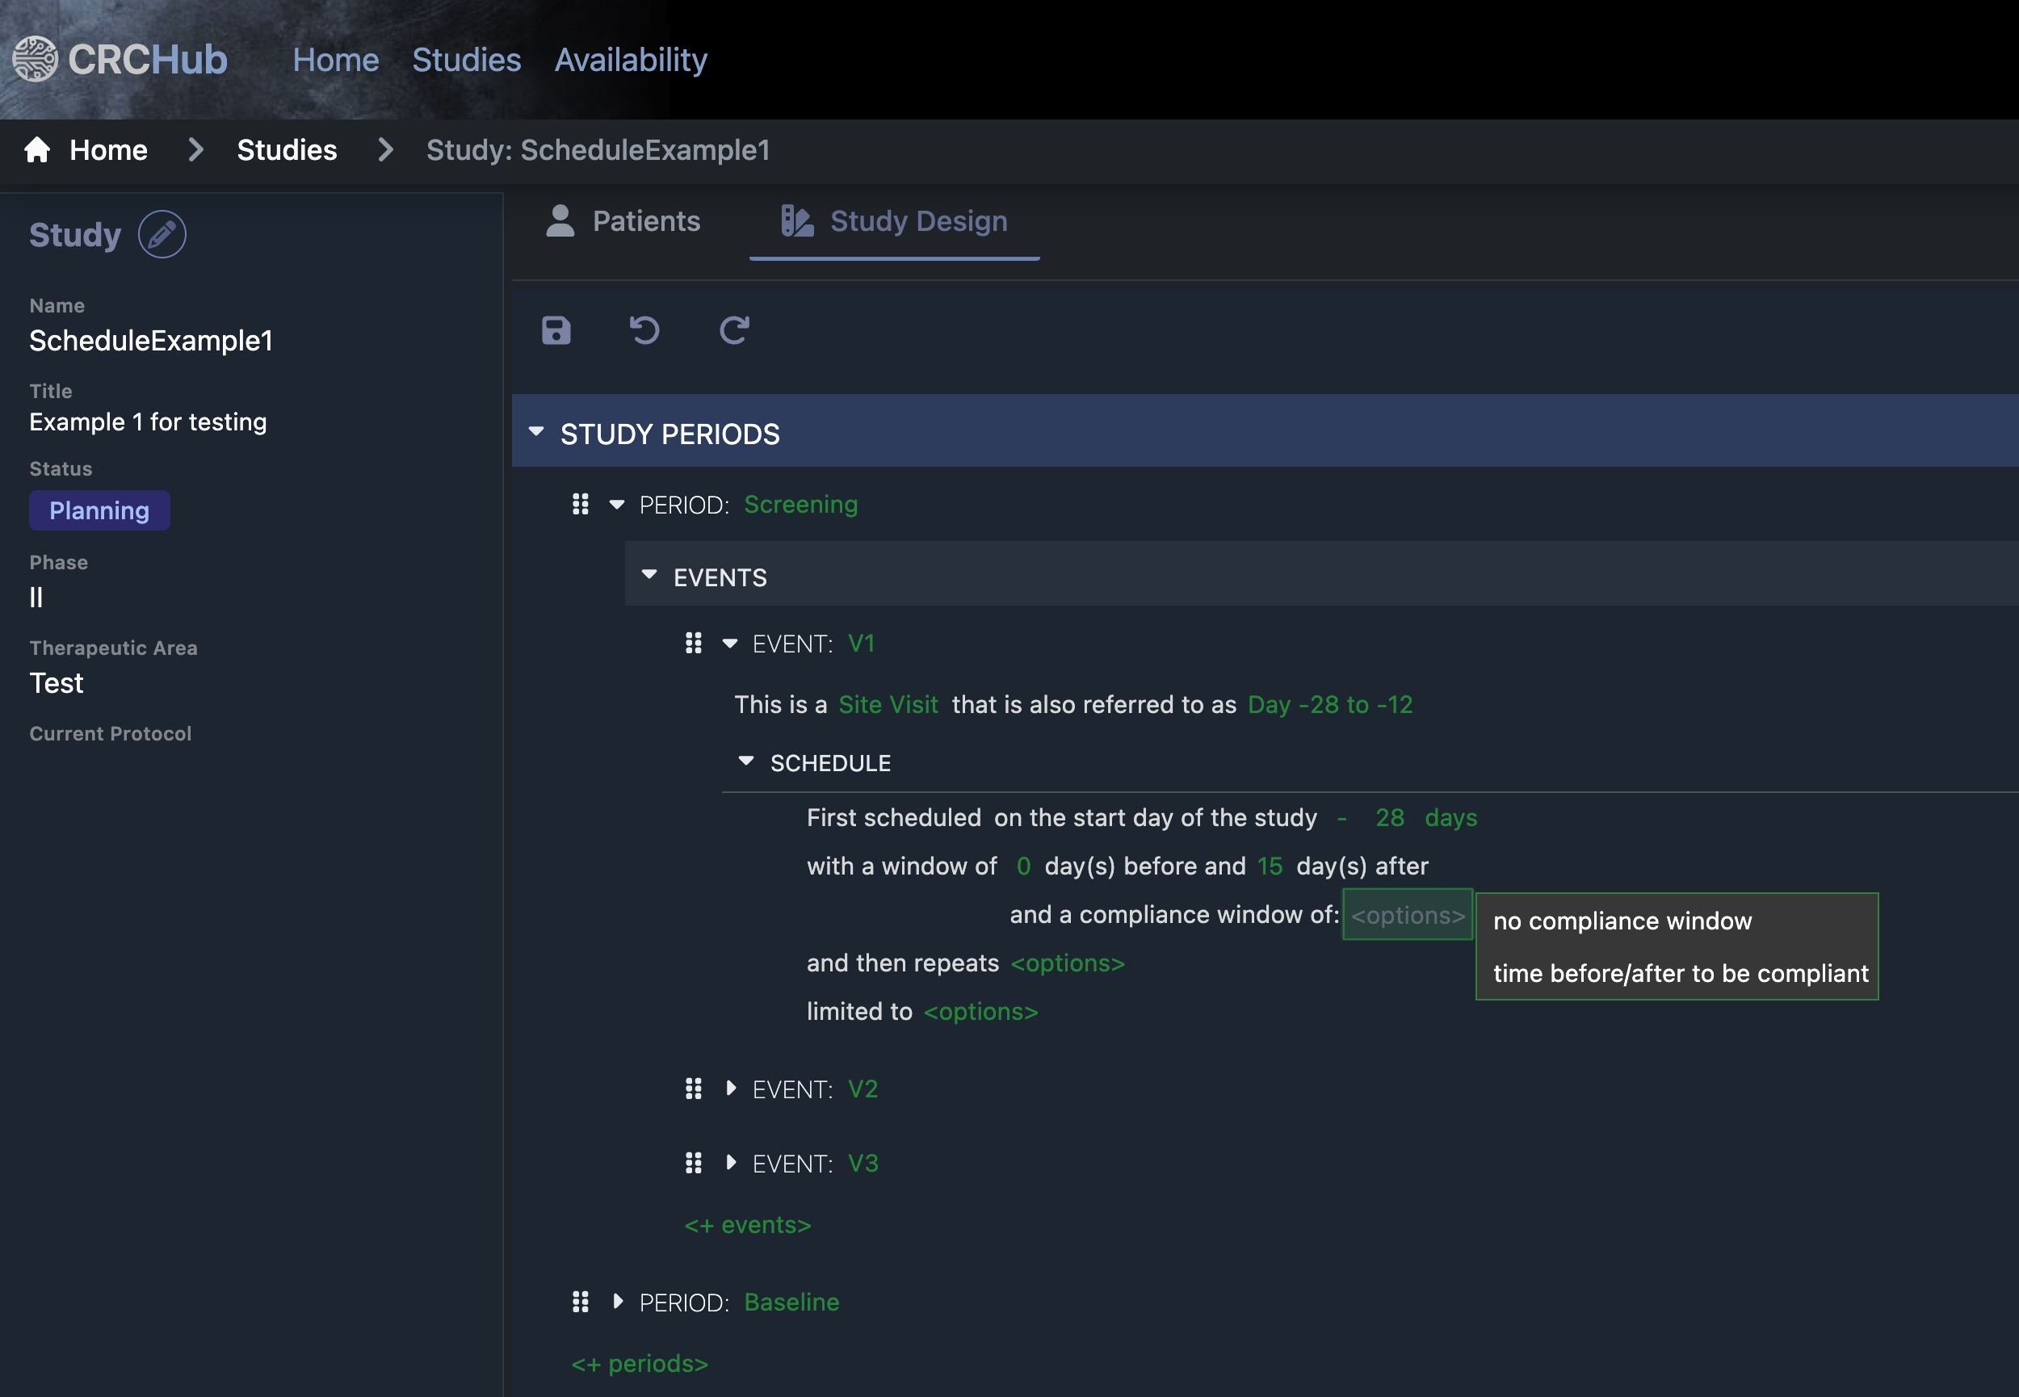Click the home icon in breadcrumb
This screenshot has height=1397, width=2019.
click(38, 149)
